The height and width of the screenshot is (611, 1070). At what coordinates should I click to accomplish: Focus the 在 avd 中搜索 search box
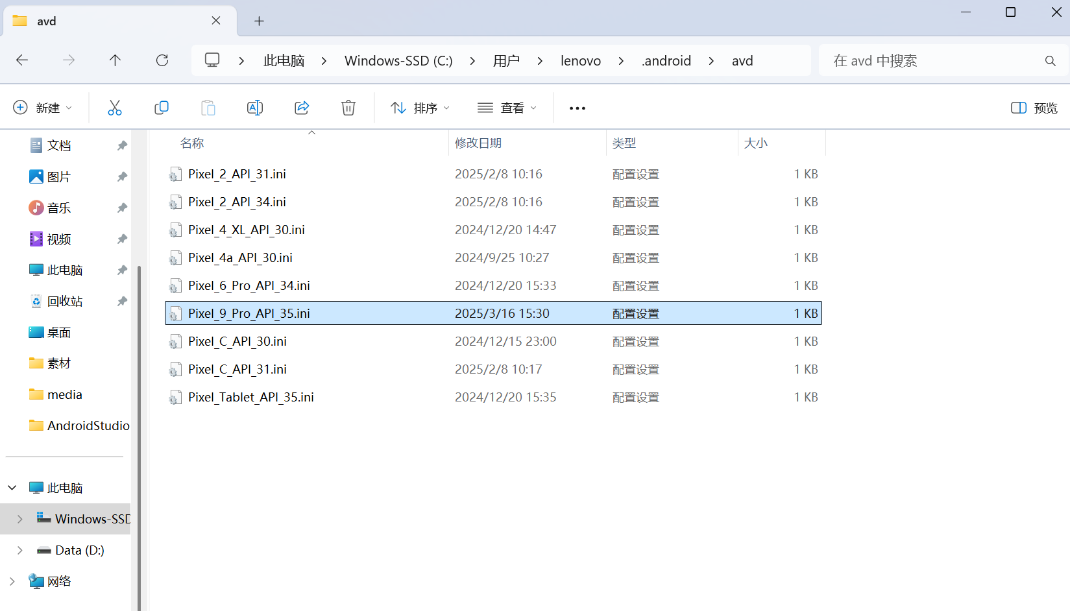pos(943,60)
